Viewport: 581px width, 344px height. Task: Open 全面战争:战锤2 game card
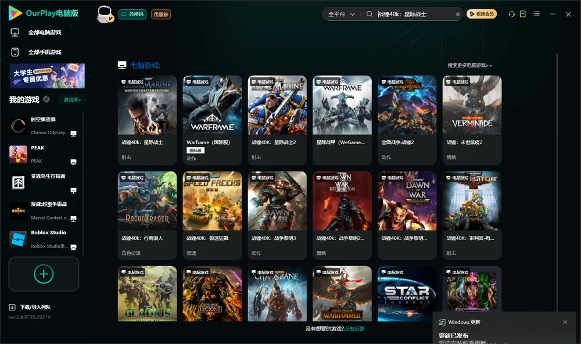click(407, 120)
